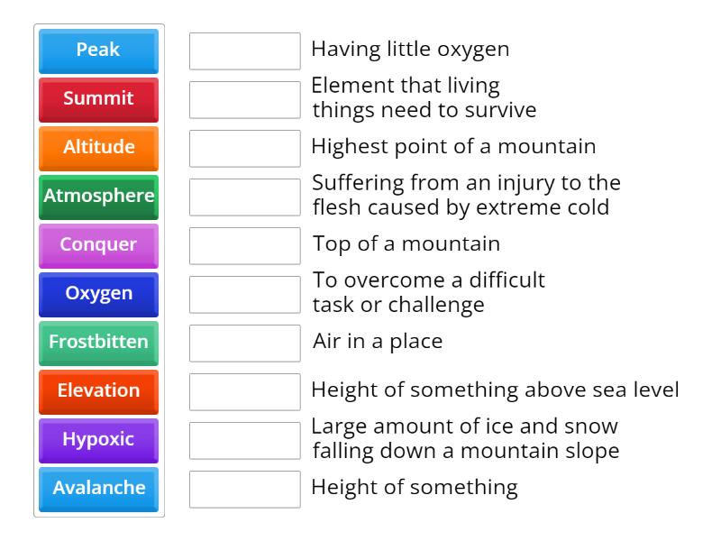Click the bottom answer box for 'Height of something'
This screenshot has width=721, height=541.
[245, 490]
